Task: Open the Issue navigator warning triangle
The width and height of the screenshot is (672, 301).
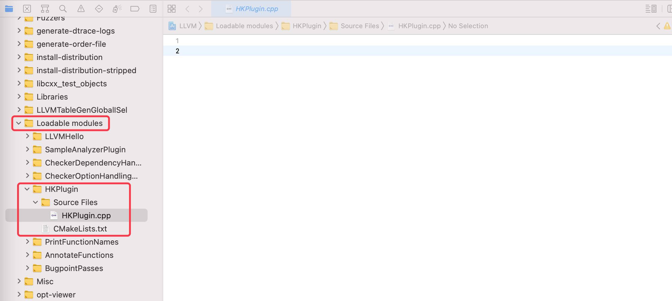Action: coord(81,9)
